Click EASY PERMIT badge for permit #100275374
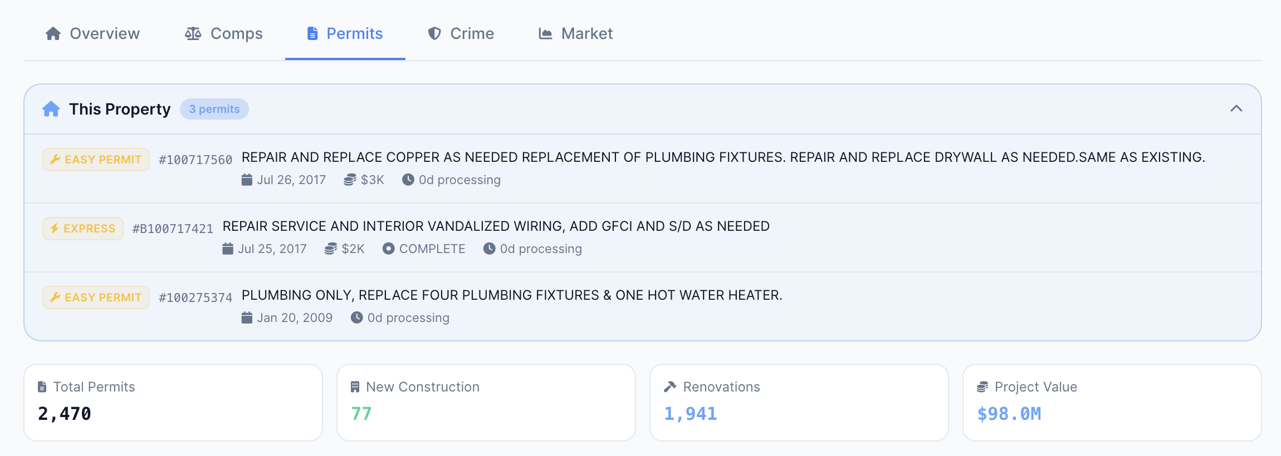The width and height of the screenshot is (1281, 456). (x=96, y=298)
